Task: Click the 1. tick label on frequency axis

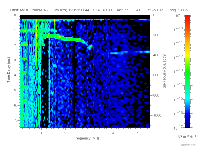Action: [42, 133]
